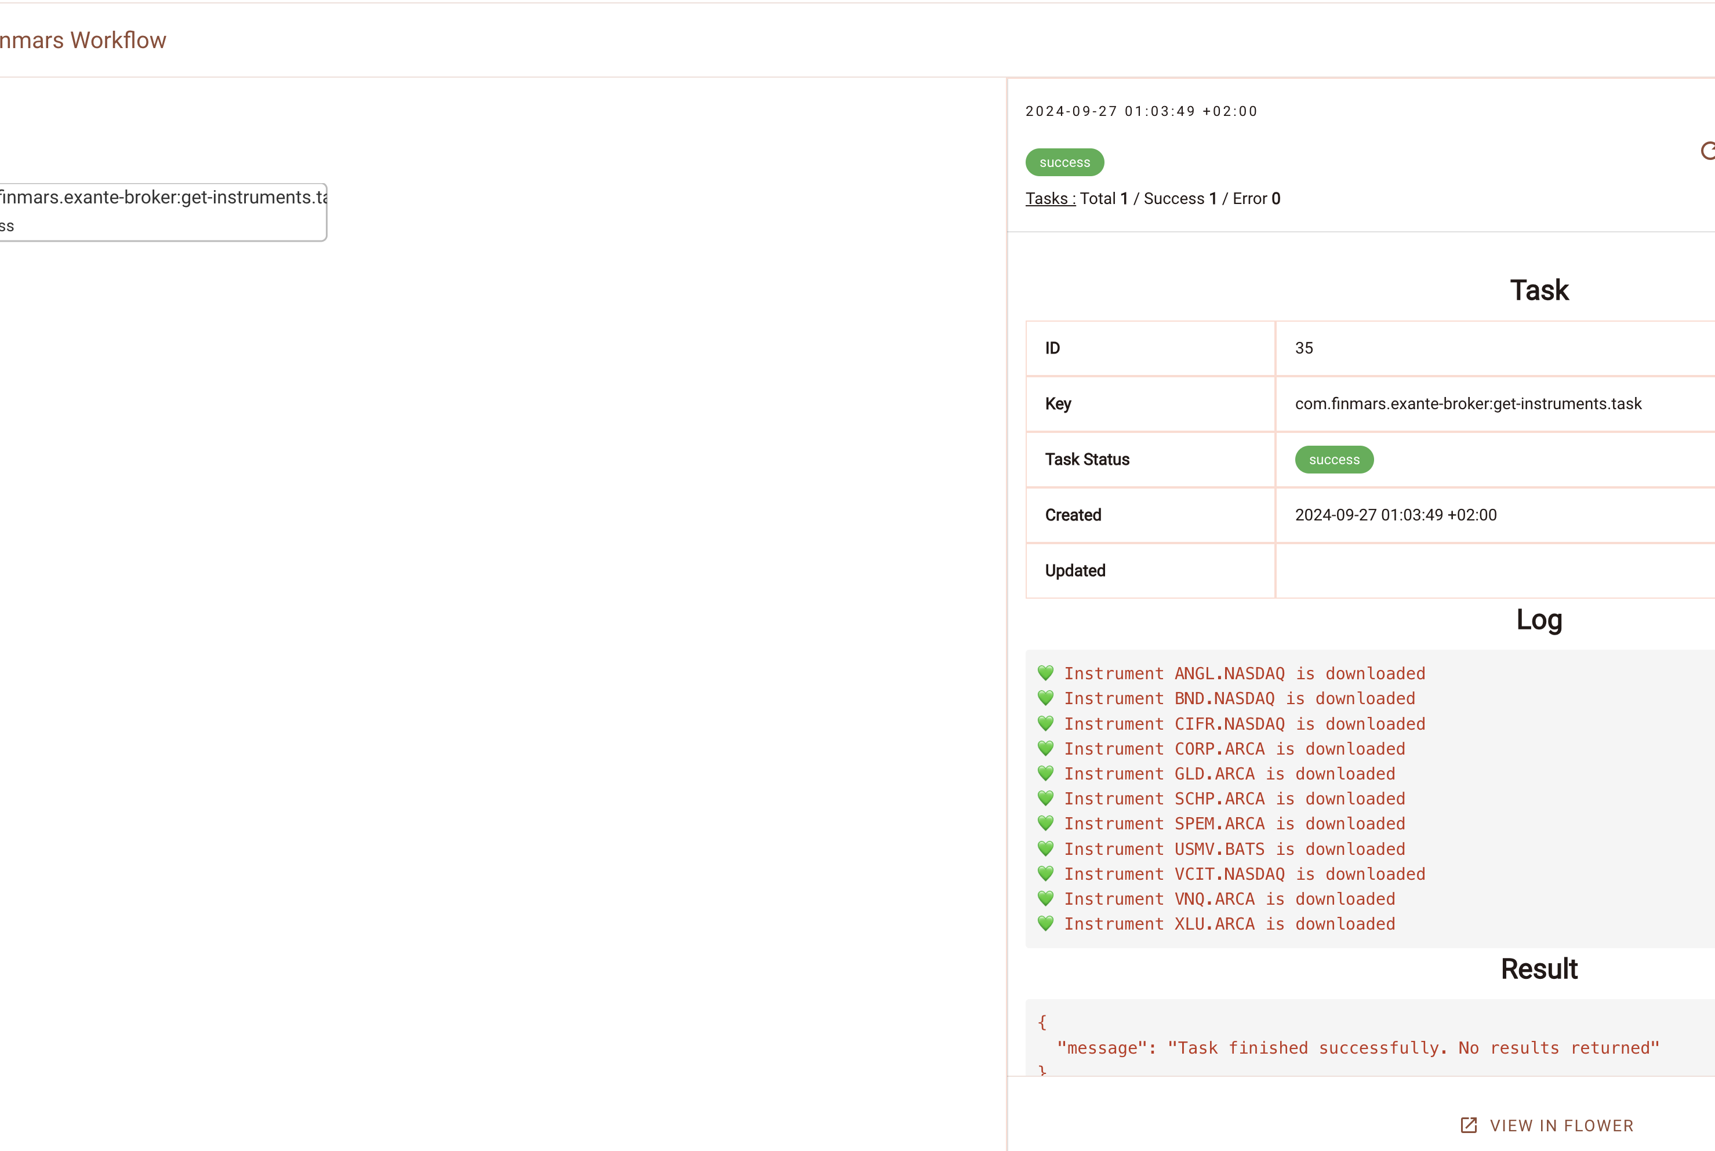Click the Key label cell

1150,404
